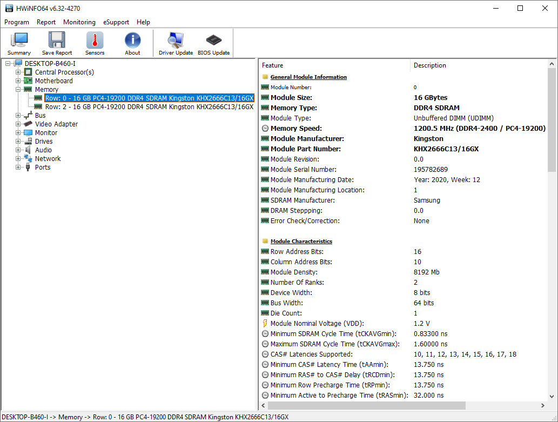The image size is (558, 422).
Task: Select Row: 2 Kingston memory module
Action: click(x=150, y=107)
